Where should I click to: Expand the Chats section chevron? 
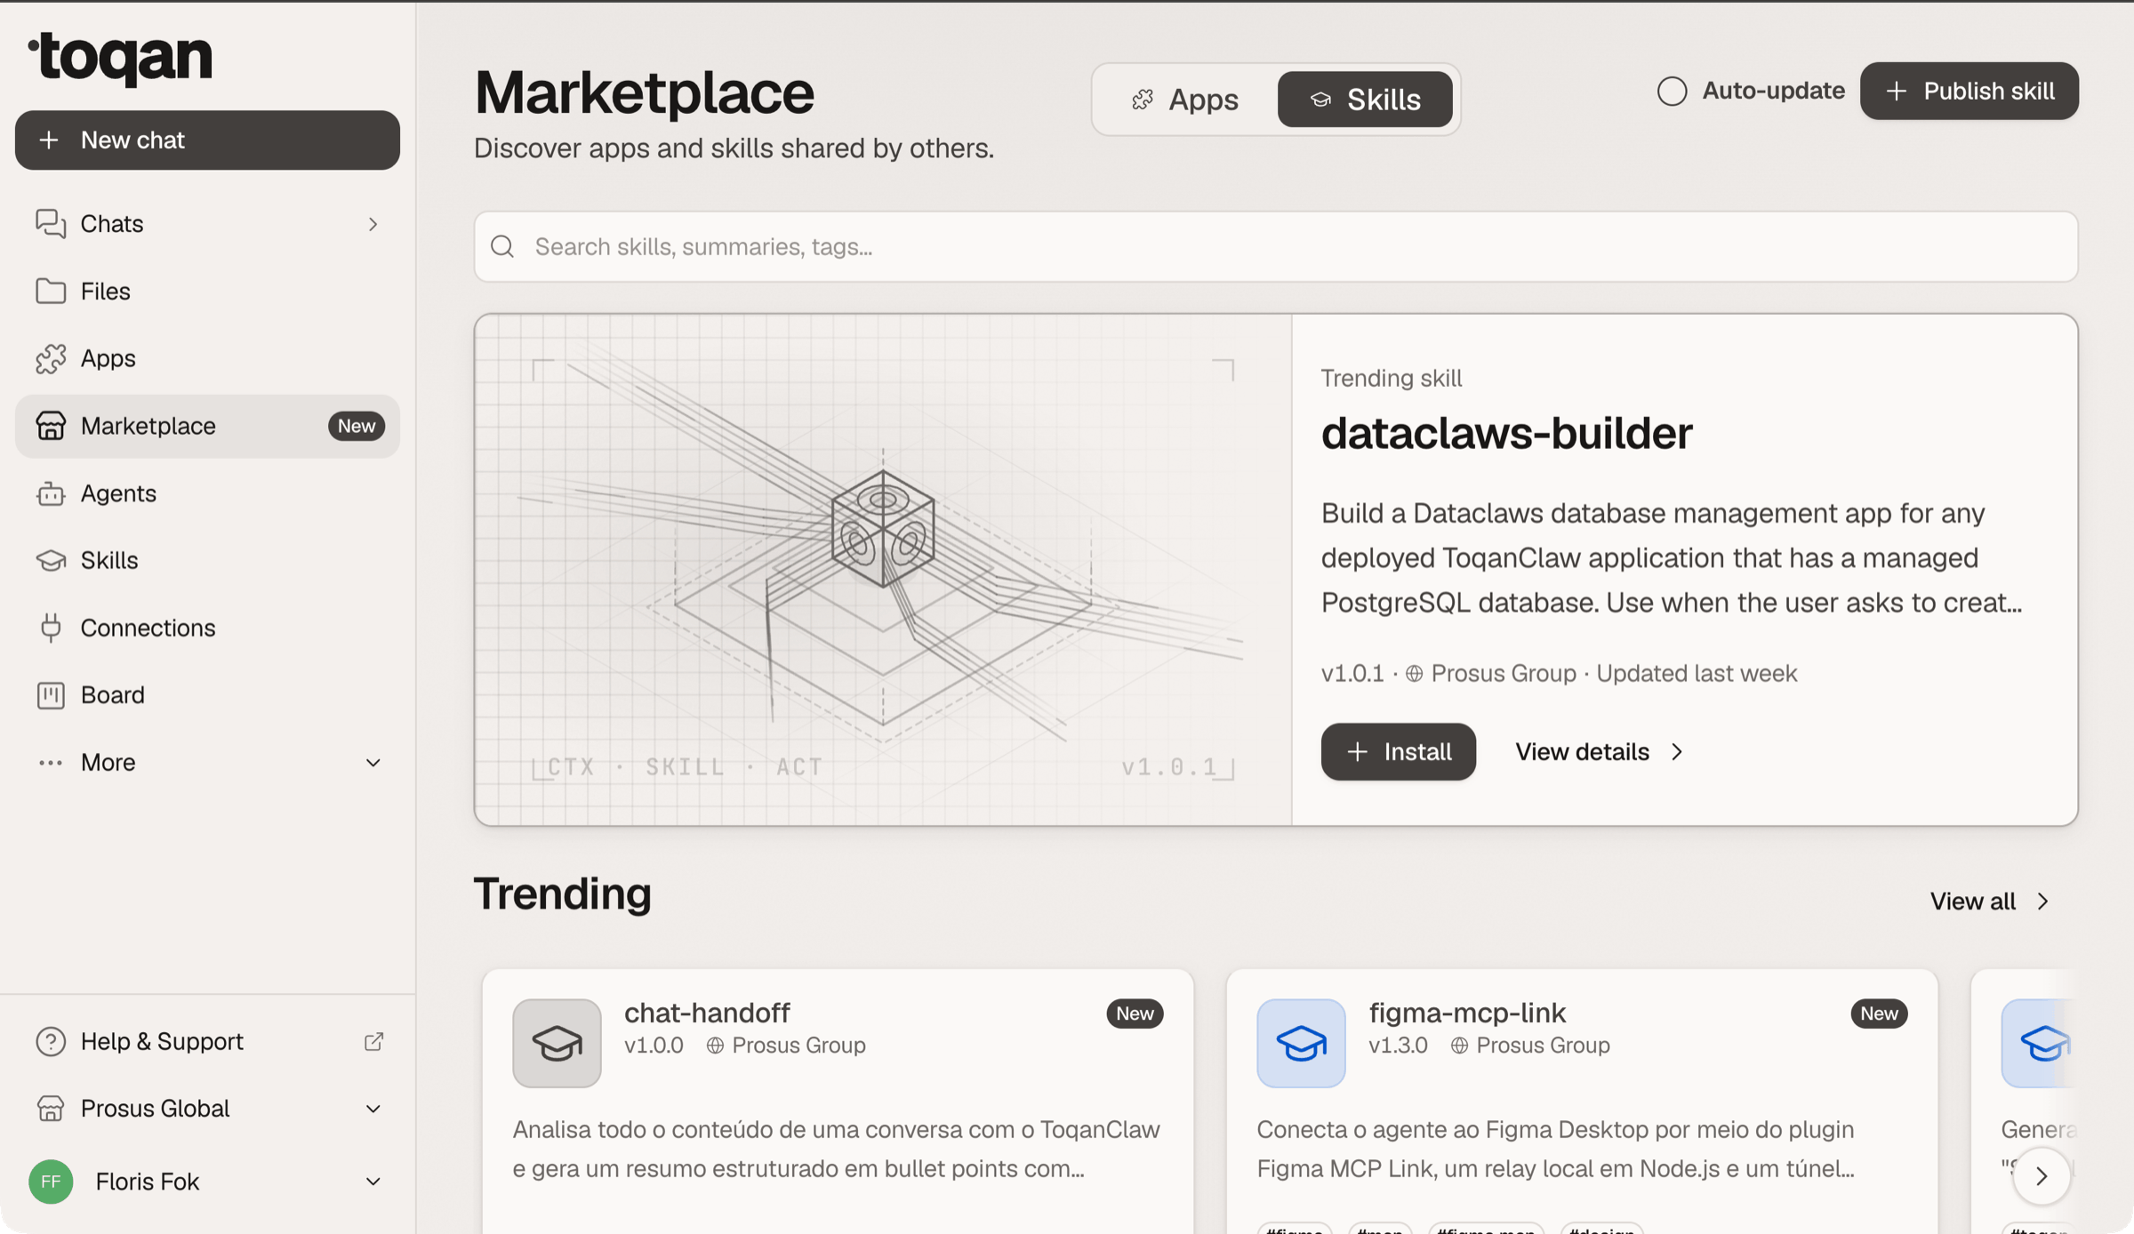[x=373, y=224]
